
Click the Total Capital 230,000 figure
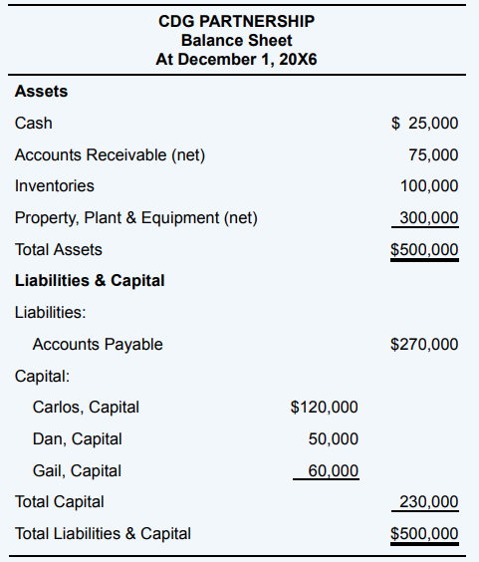[429, 502]
